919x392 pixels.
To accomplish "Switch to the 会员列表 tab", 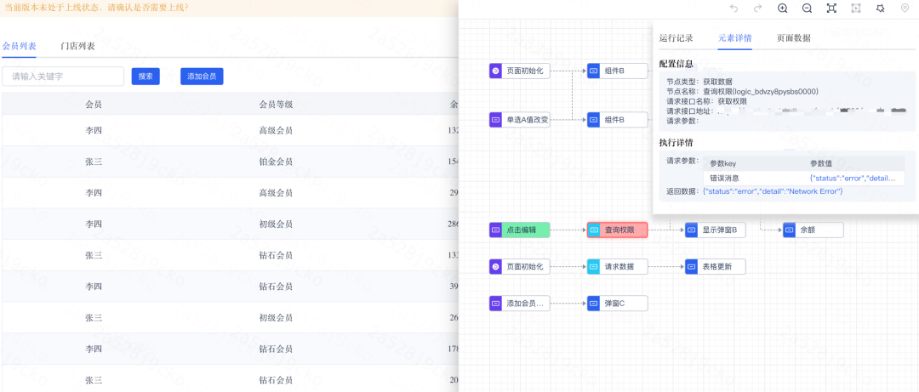I will point(19,46).
